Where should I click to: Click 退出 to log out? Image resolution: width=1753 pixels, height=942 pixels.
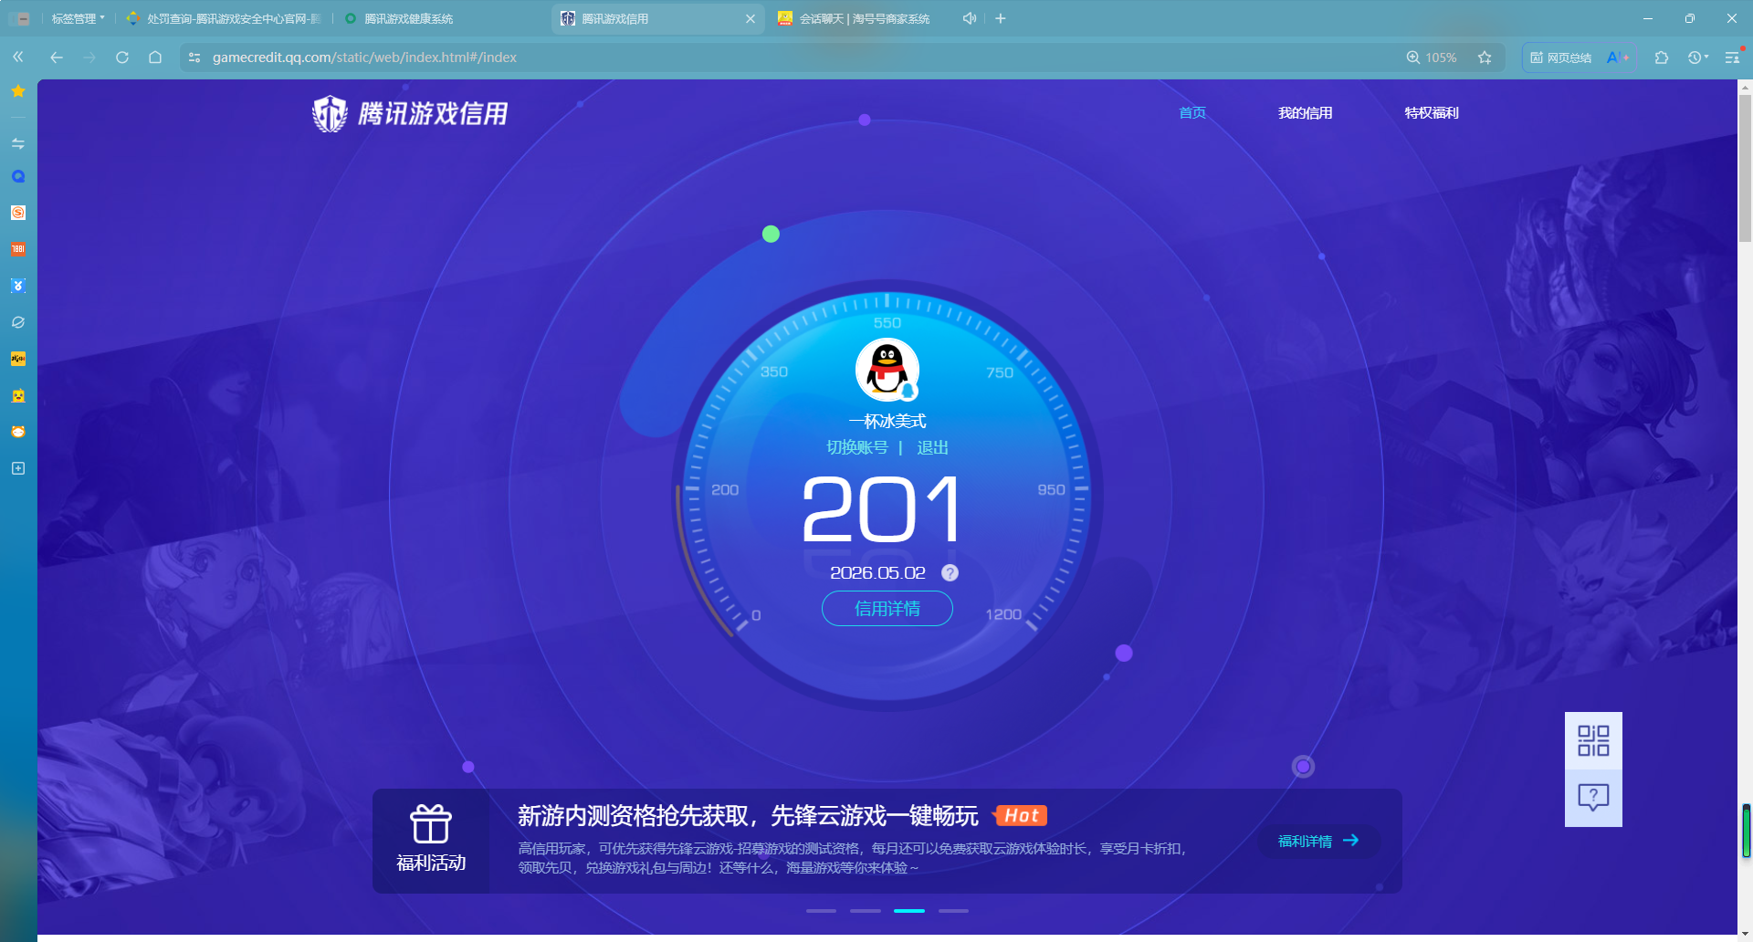932,447
